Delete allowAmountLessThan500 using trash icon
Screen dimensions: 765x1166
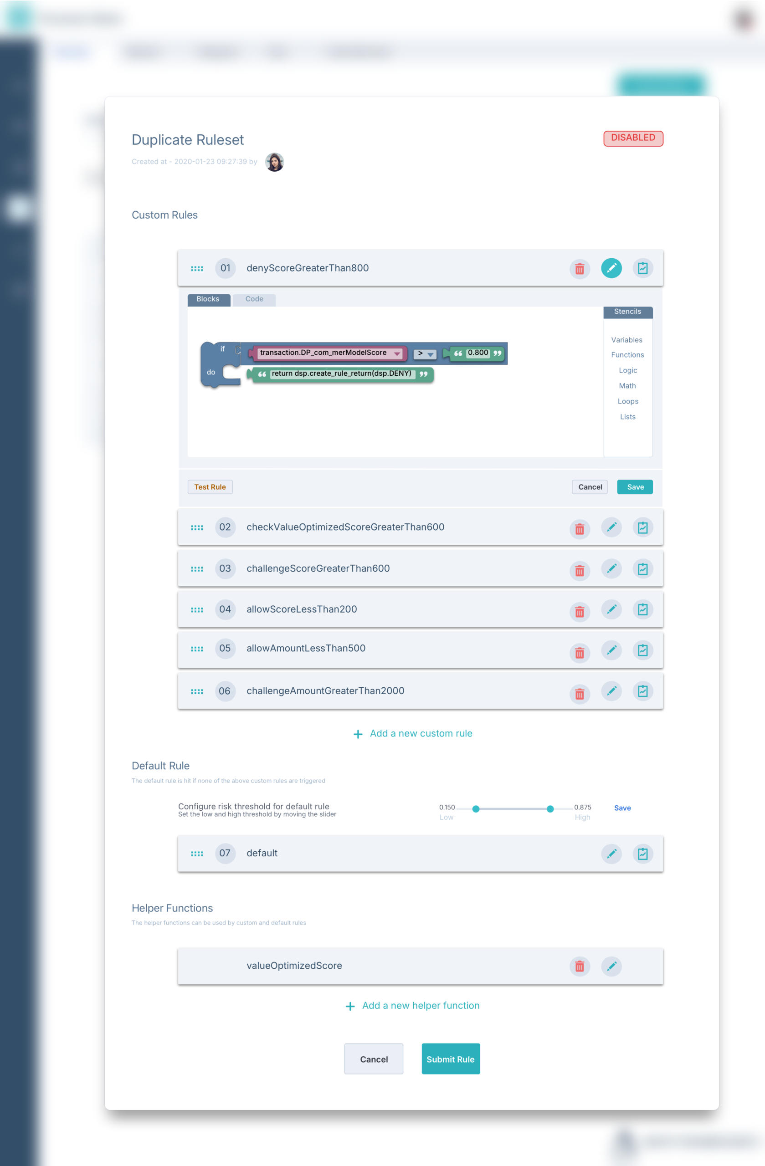coord(580,652)
